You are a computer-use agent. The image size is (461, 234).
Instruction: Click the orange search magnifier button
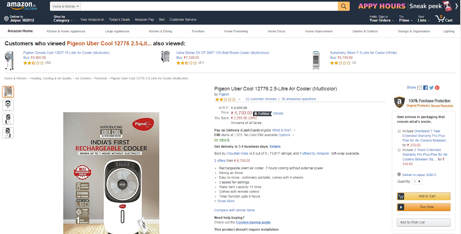[x=343, y=6]
